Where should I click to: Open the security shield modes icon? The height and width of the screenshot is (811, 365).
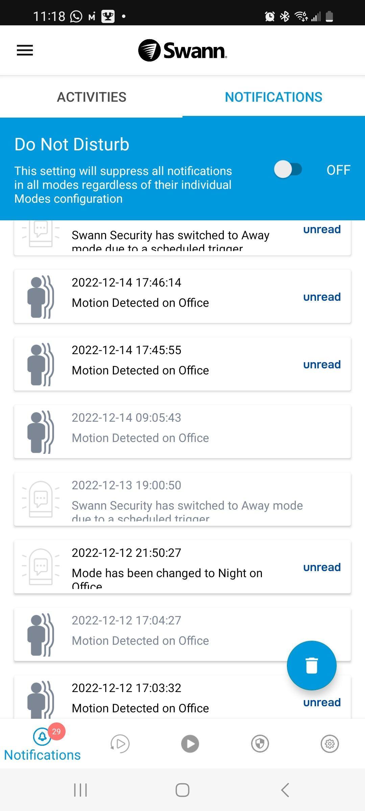point(260,744)
